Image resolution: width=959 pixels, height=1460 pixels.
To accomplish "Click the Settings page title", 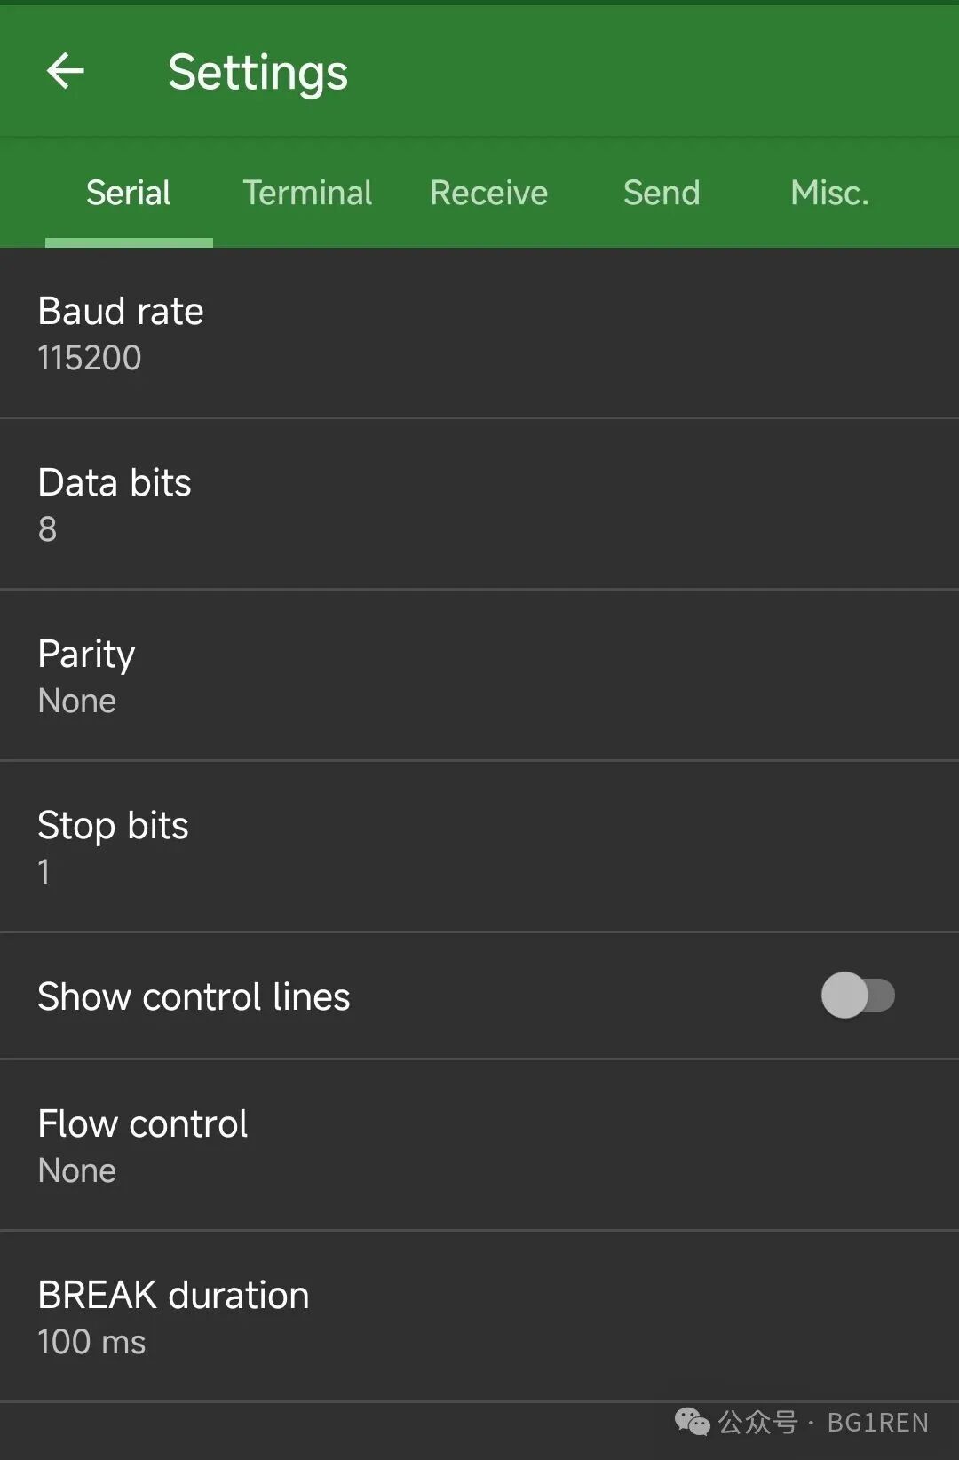I will coord(258,73).
